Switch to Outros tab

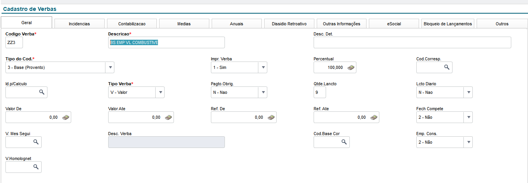coord(502,24)
